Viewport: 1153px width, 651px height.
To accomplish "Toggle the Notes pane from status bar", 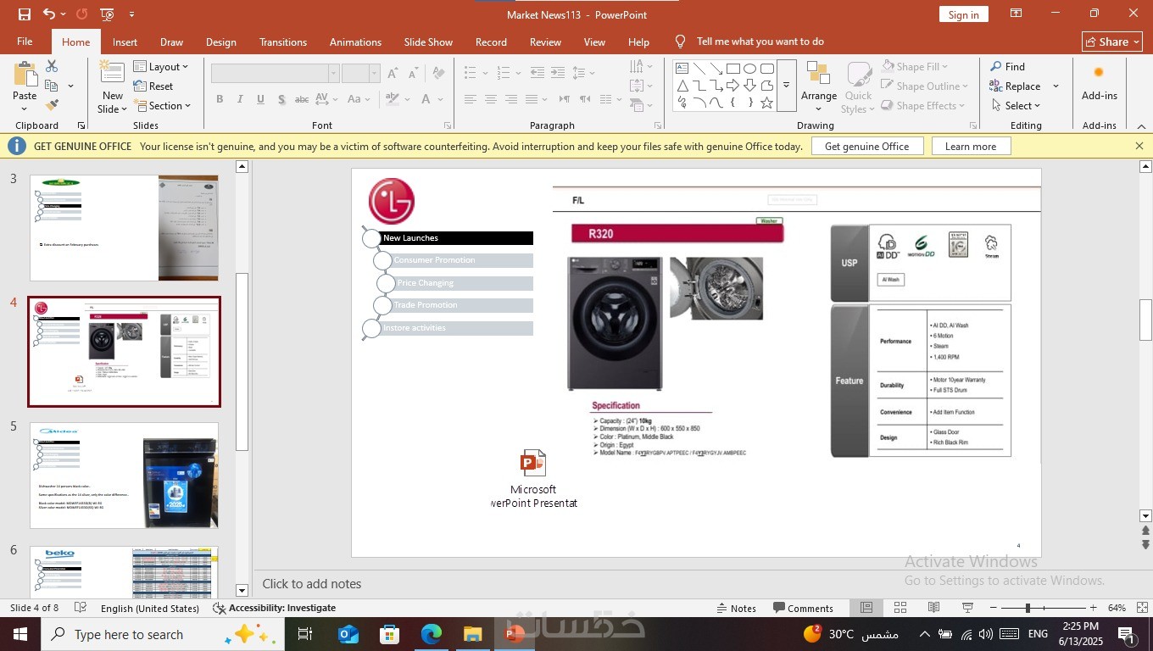I will pos(736,608).
